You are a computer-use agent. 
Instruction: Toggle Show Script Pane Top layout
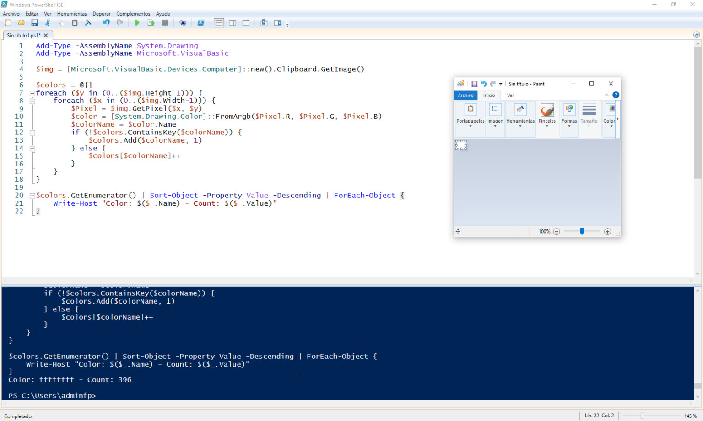[x=219, y=22]
